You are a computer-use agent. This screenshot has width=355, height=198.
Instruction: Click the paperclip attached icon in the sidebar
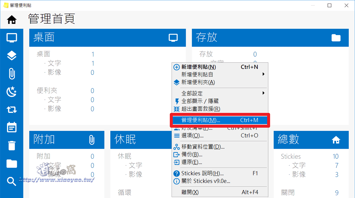pyautogui.click(x=12, y=74)
